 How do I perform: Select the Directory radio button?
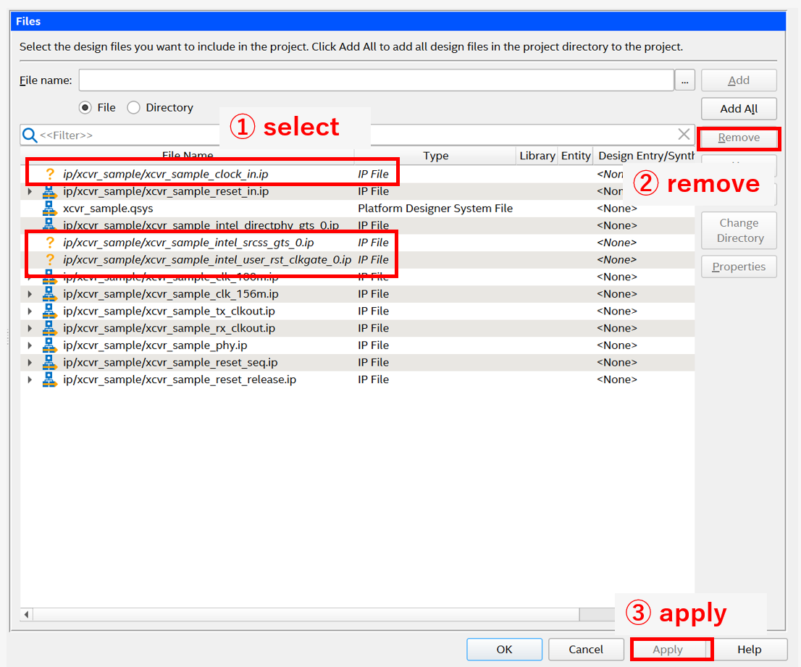pos(133,107)
